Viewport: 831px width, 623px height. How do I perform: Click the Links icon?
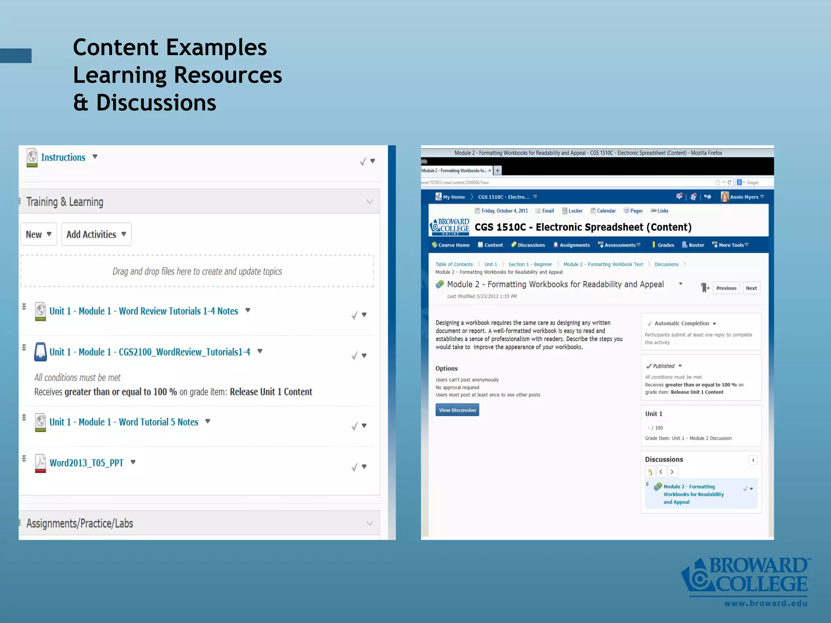tap(653, 211)
